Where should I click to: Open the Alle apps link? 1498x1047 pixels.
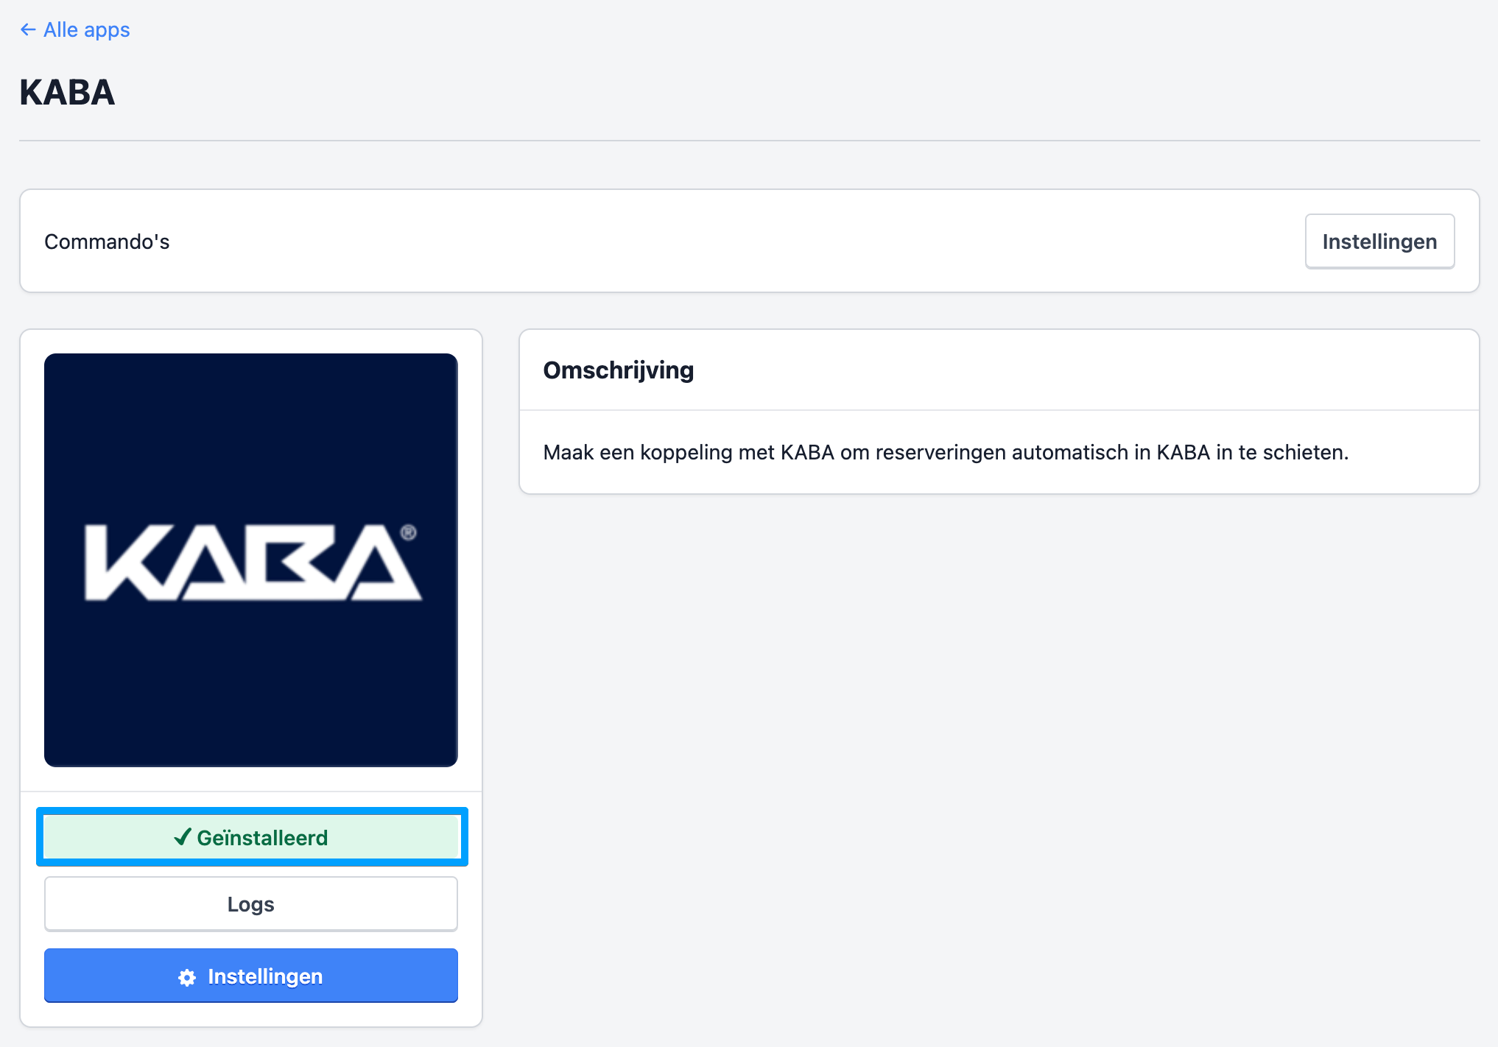click(x=86, y=29)
